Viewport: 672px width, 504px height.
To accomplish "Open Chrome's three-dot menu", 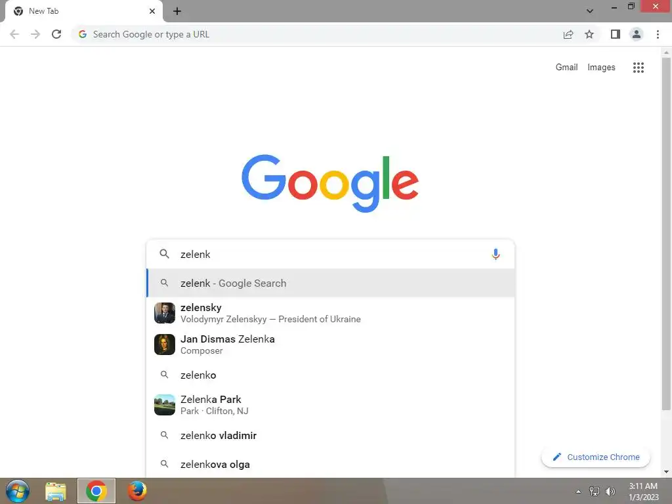I will 658,34.
